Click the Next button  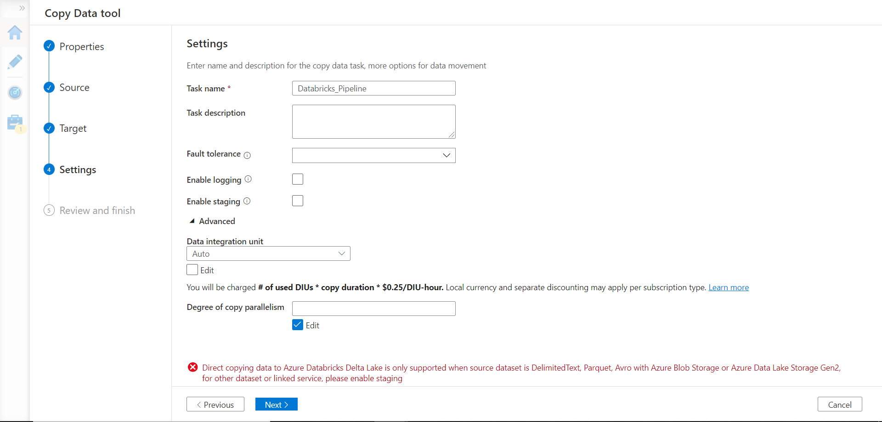click(276, 405)
